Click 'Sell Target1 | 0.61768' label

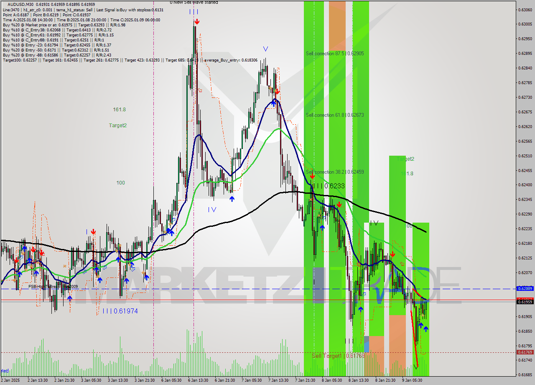(338, 356)
